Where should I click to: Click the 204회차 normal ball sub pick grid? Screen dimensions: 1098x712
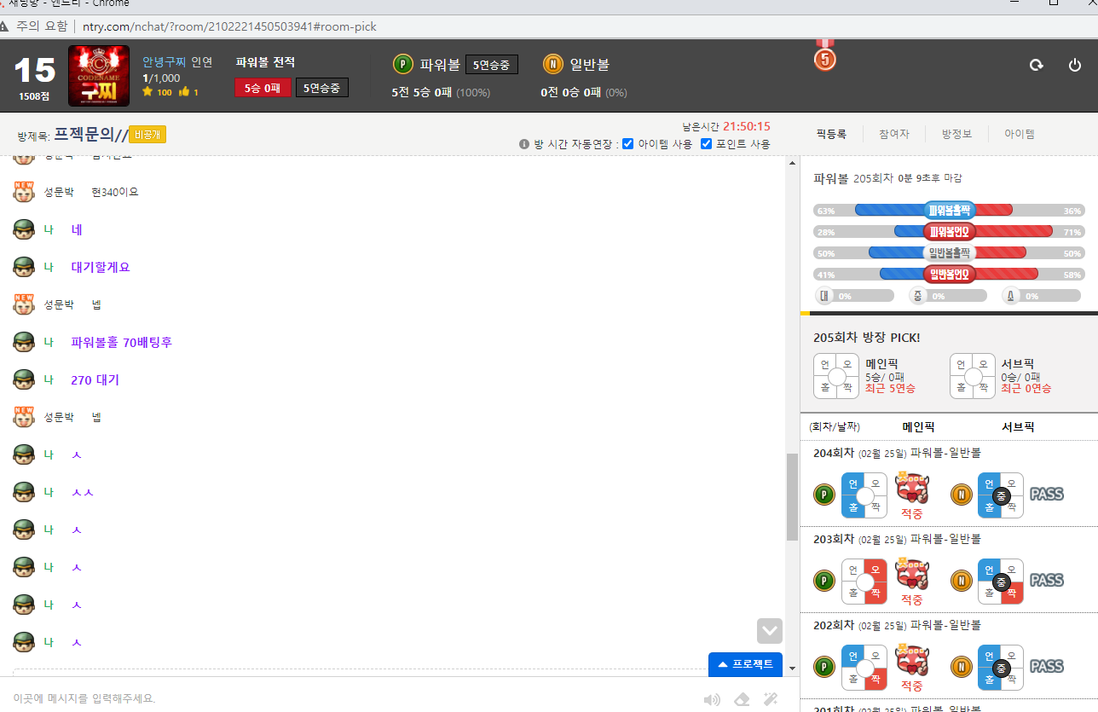click(x=1001, y=495)
